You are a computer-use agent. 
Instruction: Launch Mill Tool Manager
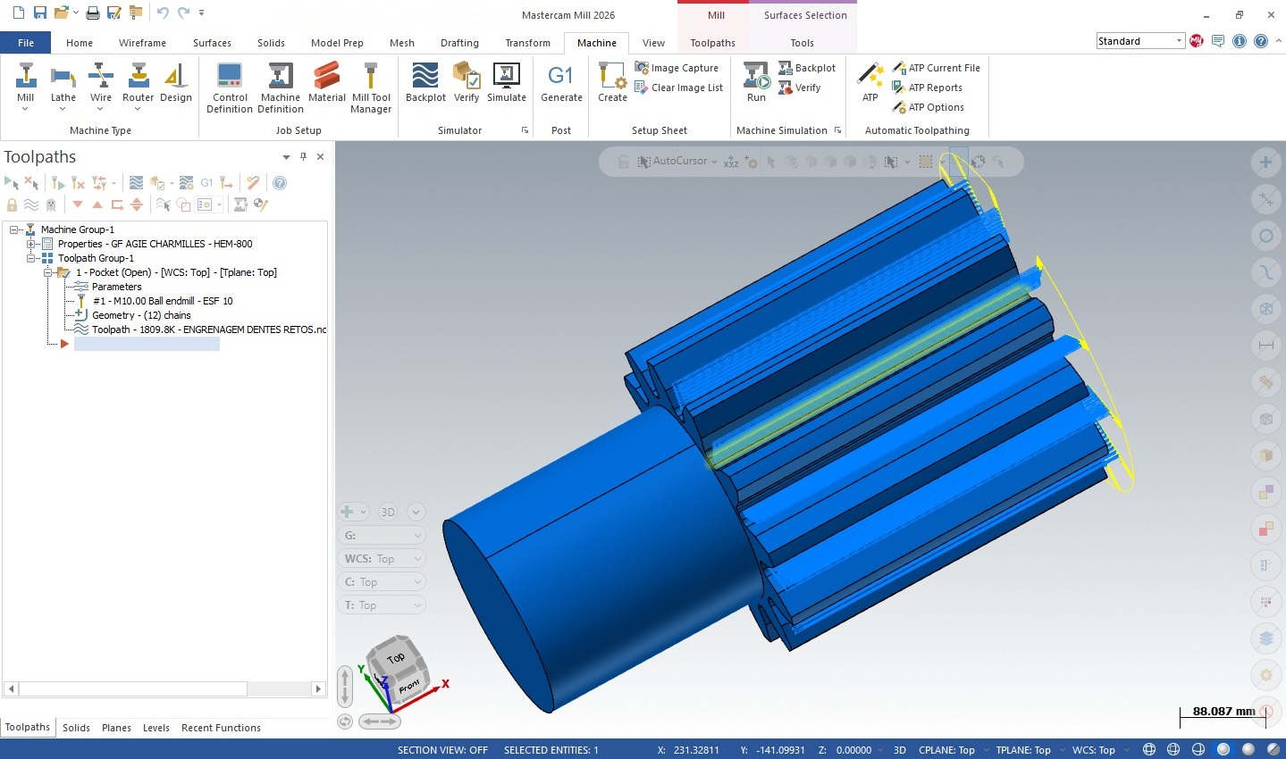371,88
